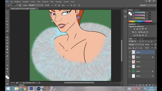The image size is (162, 91).
Task: Open the Filtro menu
Action: [x=52, y=2]
